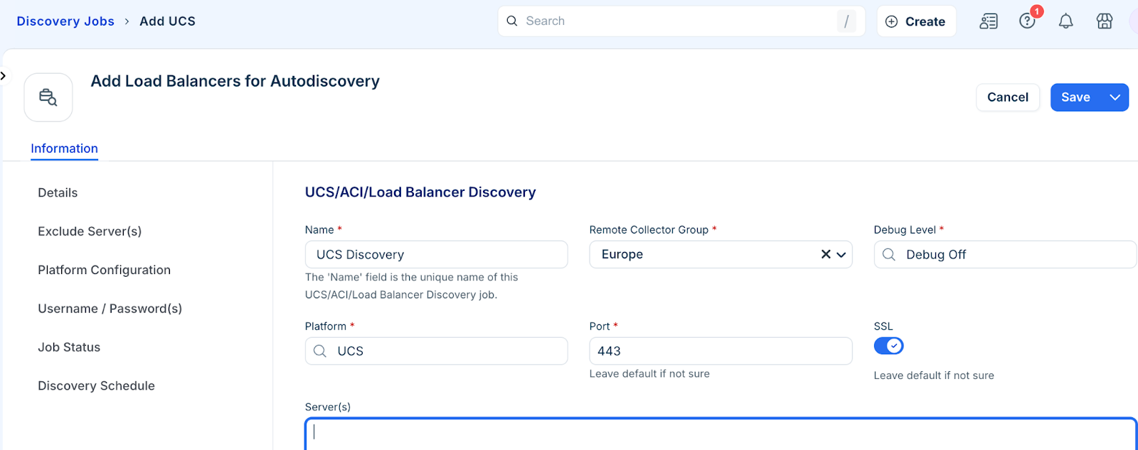Screen dimensions: 1138x450
Task: Open the Discovery Jobs breadcrumb link
Action: tap(65, 21)
